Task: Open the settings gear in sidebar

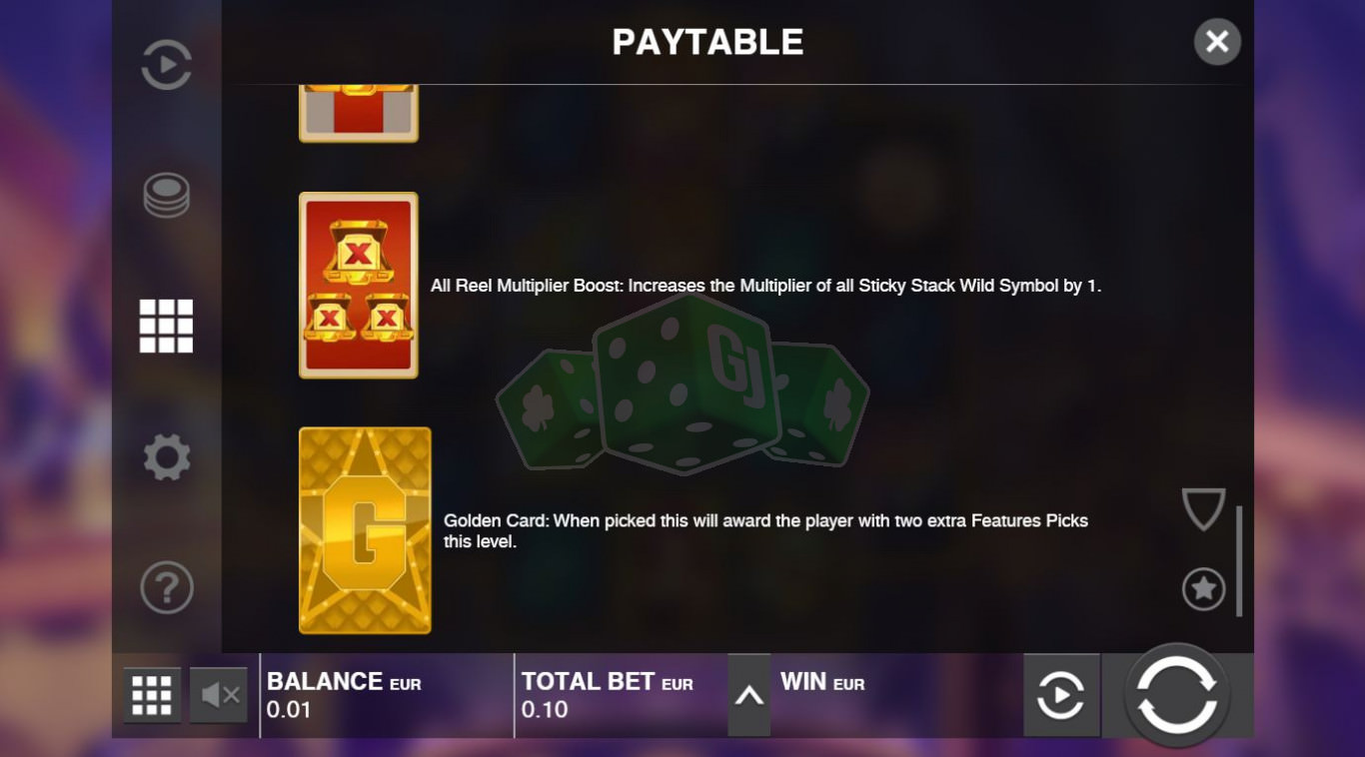Action: 166,457
